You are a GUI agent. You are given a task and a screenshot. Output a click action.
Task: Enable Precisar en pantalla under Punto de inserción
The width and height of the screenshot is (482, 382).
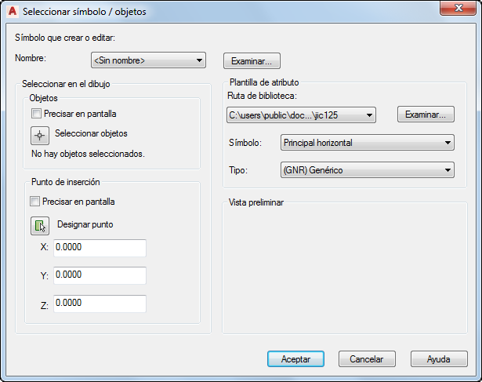click(34, 202)
